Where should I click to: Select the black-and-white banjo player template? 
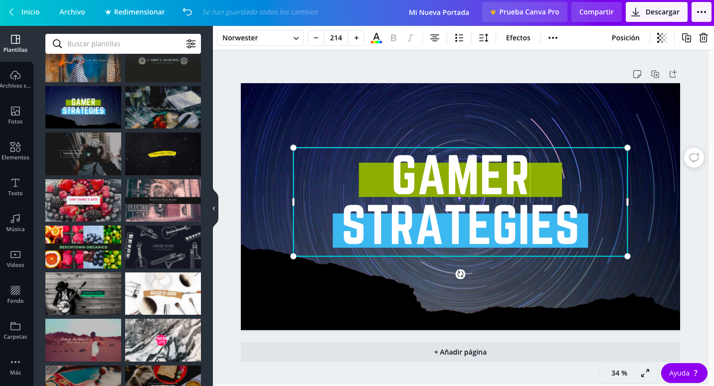coord(83,293)
